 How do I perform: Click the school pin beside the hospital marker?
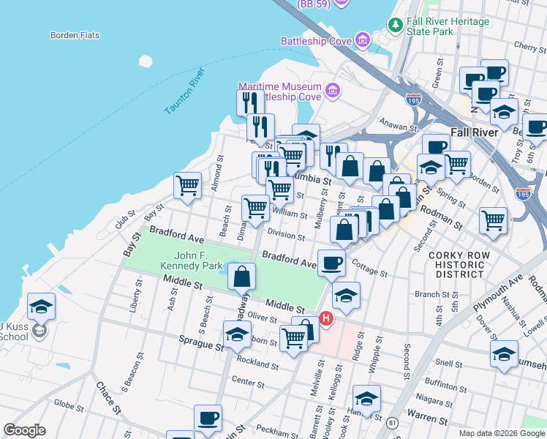pos(346,296)
